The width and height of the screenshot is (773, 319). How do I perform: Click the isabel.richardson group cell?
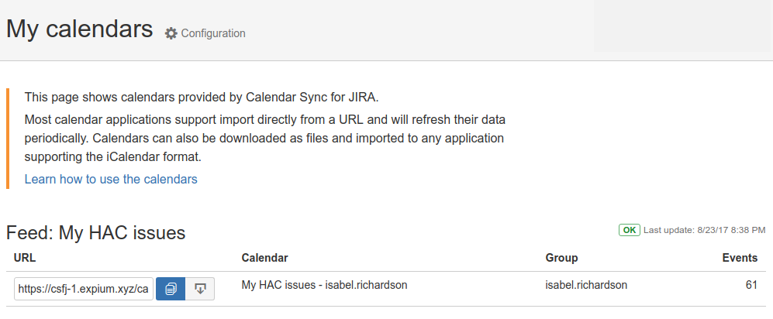(x=586, y=285)
